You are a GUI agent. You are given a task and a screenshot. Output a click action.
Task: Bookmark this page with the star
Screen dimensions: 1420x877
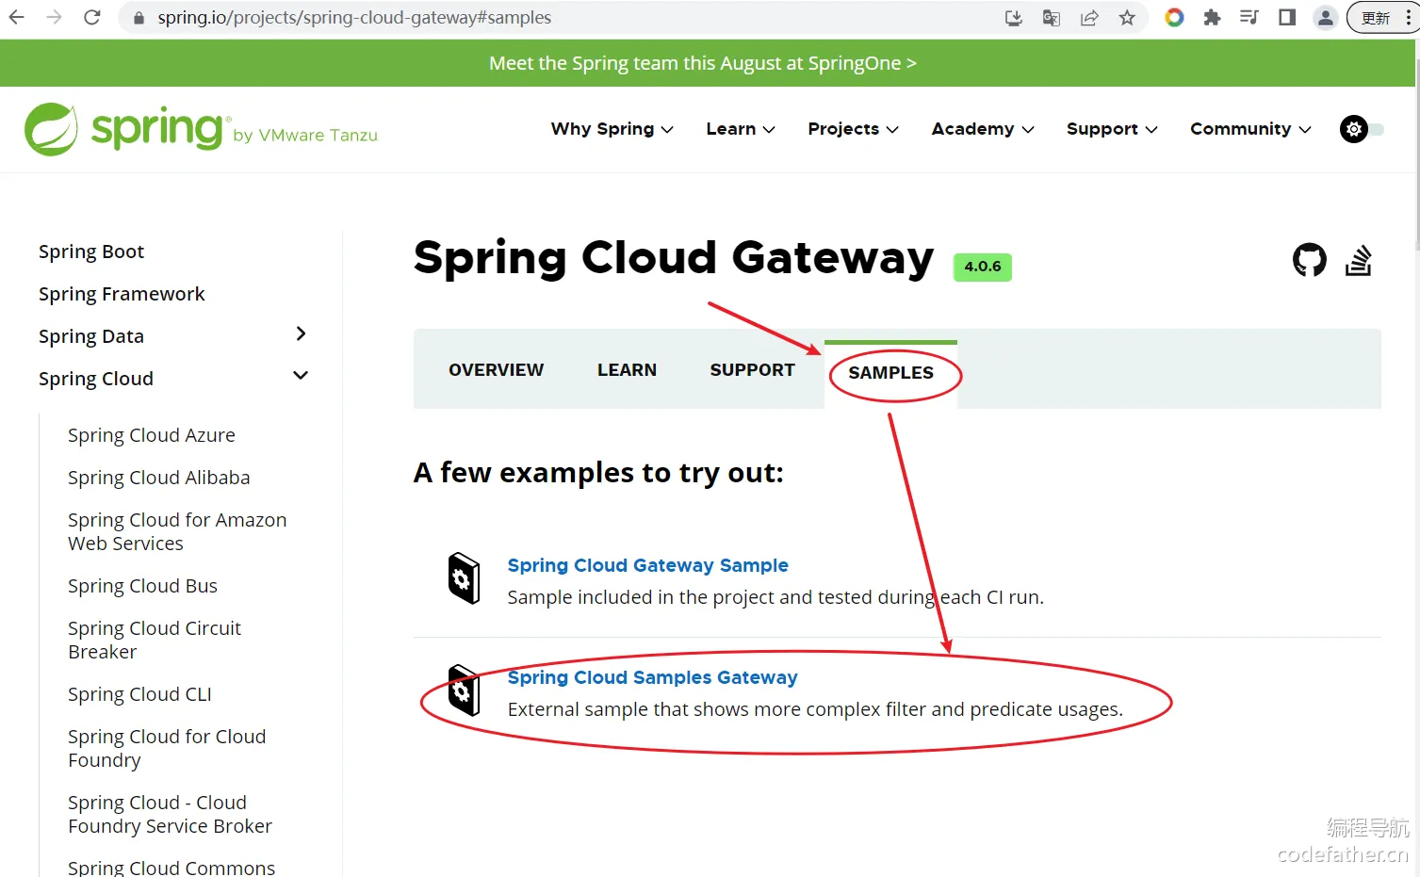point(1127,18)
